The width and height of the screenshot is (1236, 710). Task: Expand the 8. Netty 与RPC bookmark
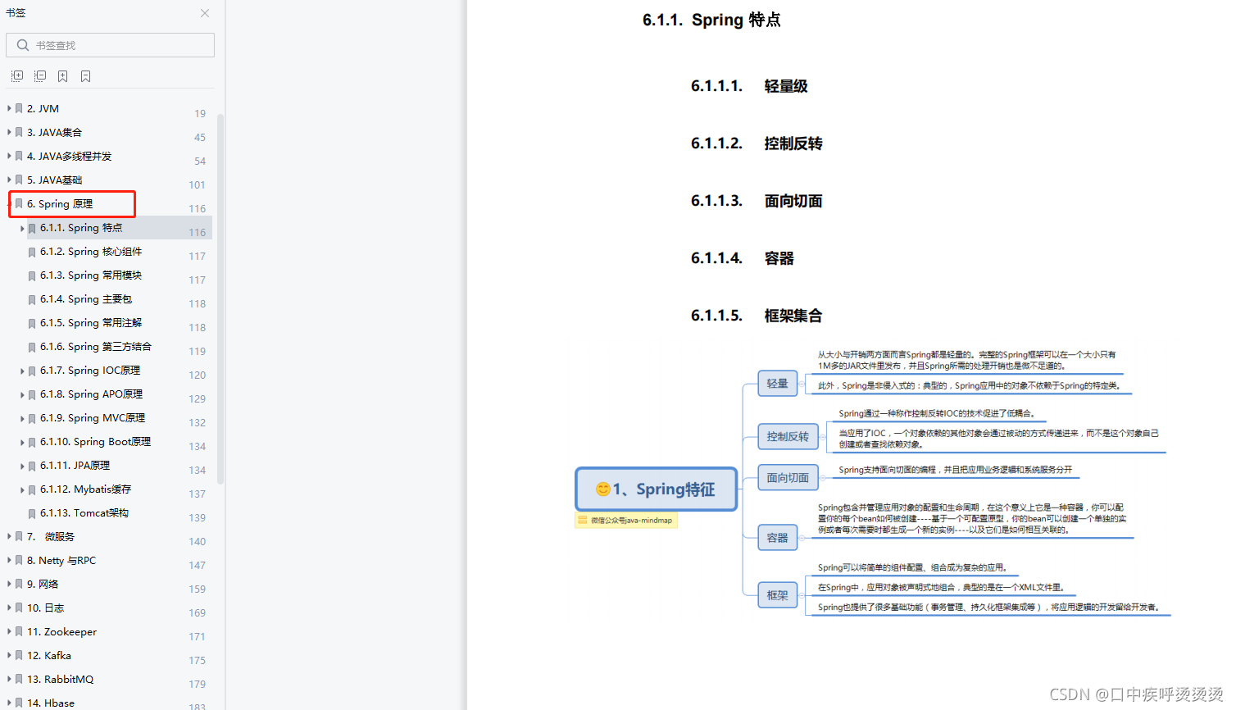click(x=9, y=561)
